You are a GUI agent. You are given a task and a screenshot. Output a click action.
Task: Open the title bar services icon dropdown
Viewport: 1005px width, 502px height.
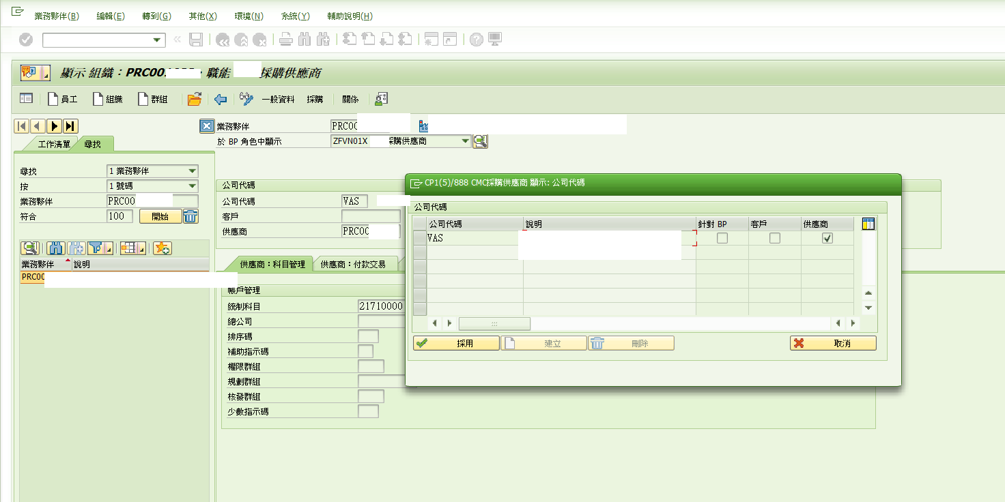click(46, 74)
